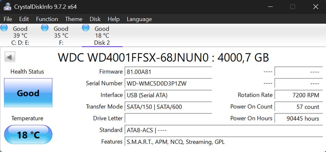This screenshot has height=152, width=326.
Task: Open the Language menu
Action: coord(139,19)
